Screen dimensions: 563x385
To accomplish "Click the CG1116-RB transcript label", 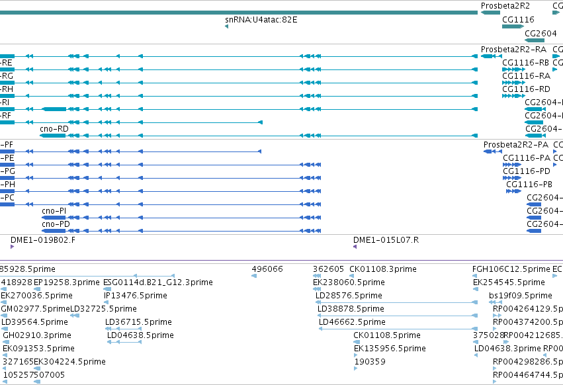I will point(526,62).
